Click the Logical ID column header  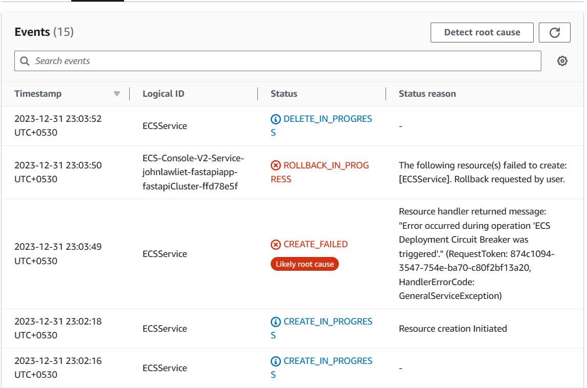point(164,94)
